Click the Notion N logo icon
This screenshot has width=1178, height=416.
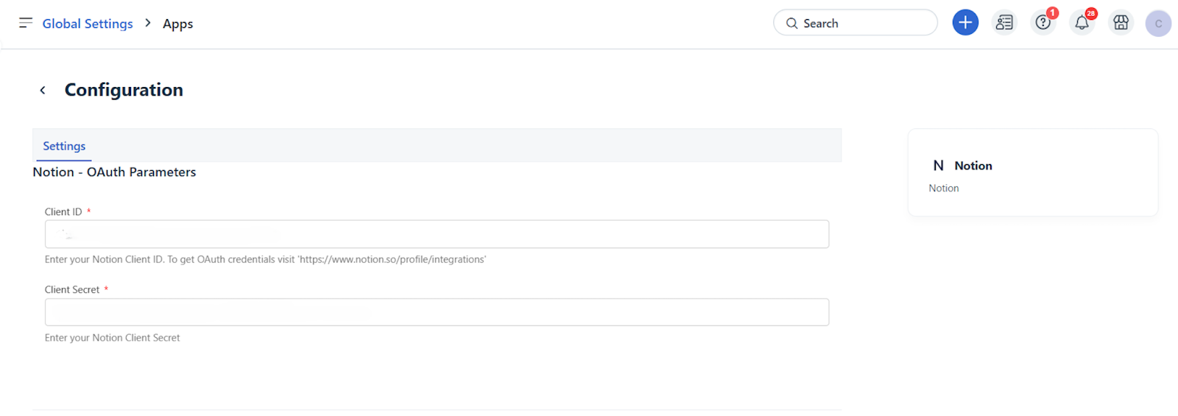[938, 166]
